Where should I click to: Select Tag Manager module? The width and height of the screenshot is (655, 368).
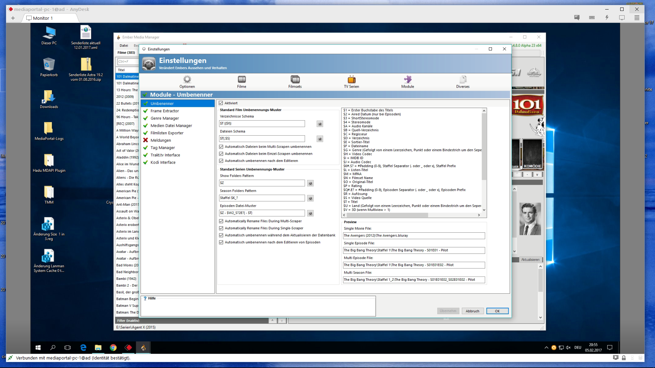point(178,148)
